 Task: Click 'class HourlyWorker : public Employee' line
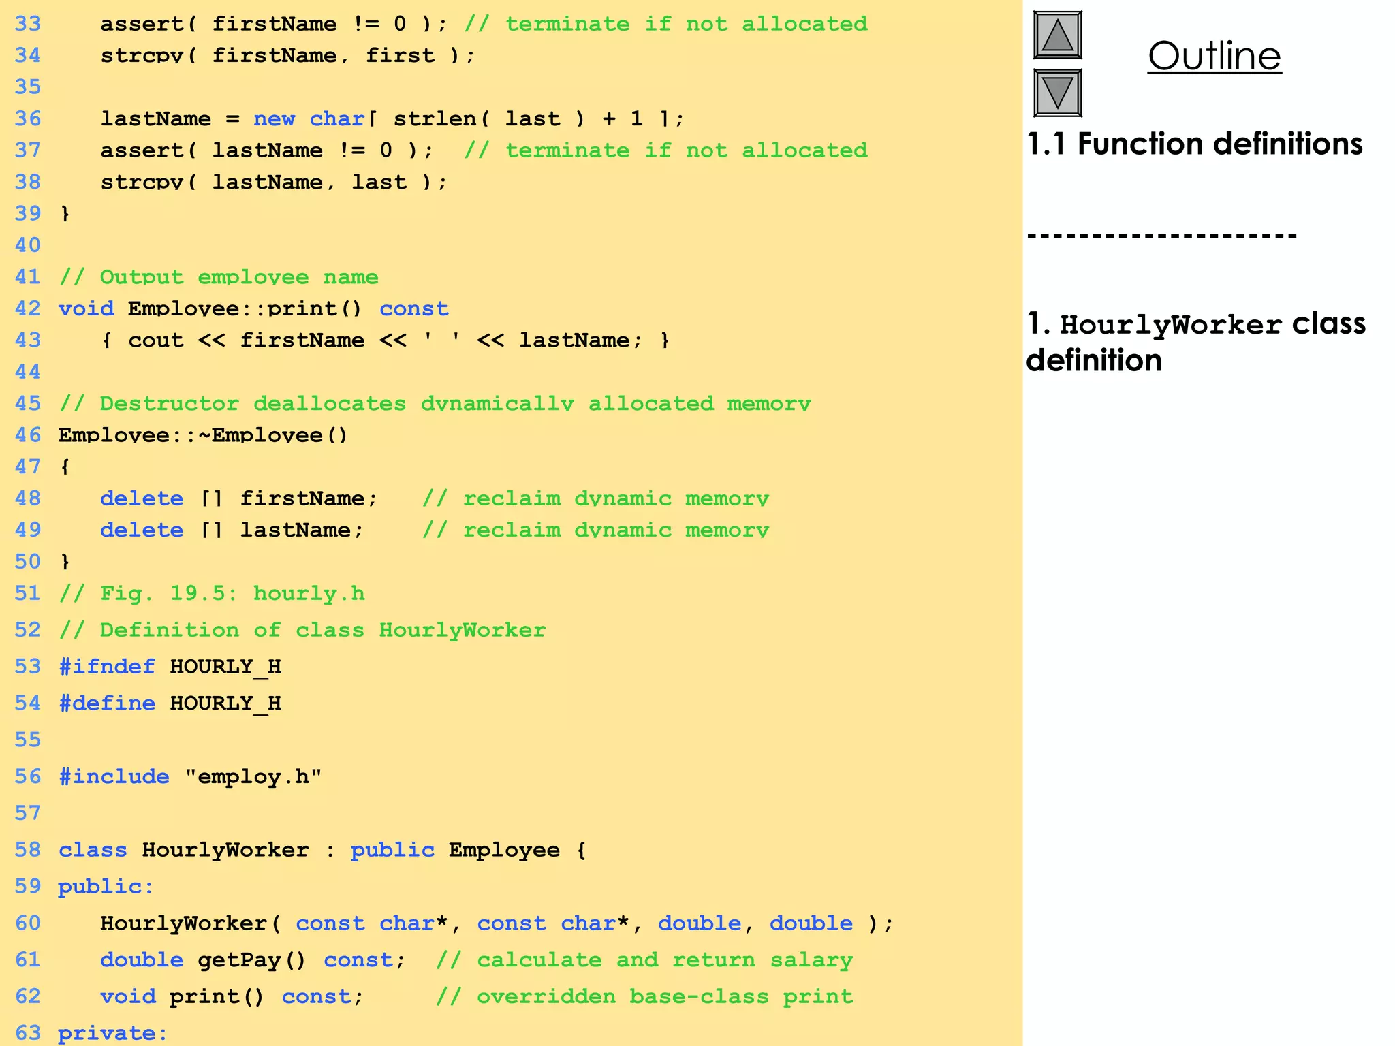point(322,850)
